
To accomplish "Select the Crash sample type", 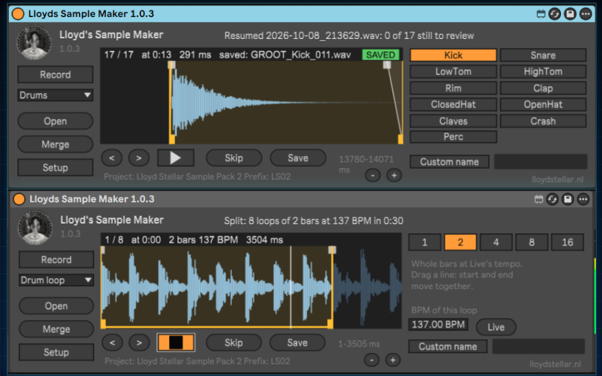I will tap(543, 121).
